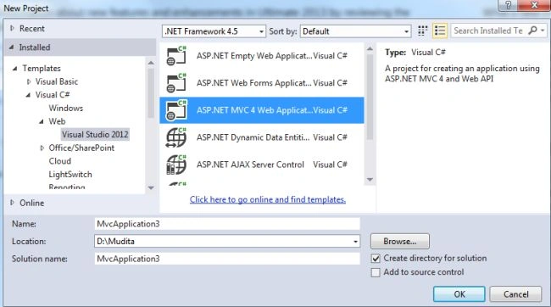The image size is (551, 307).
Task: Select the Cloud template category
Action: pyautogui.click(x=59, y=161)
